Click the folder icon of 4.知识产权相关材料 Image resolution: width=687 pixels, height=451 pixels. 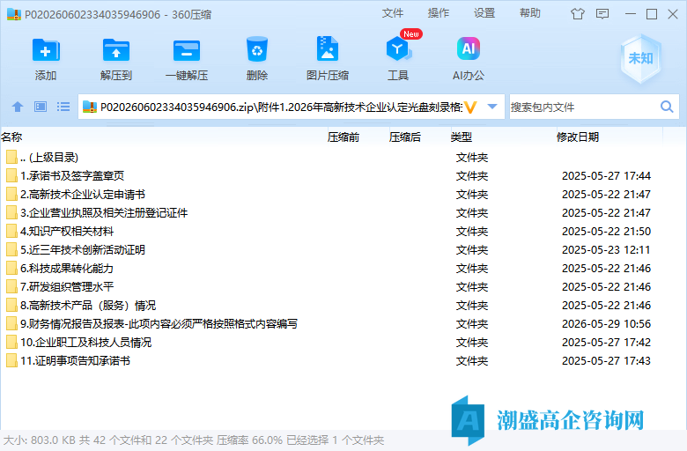coord(11,231)
